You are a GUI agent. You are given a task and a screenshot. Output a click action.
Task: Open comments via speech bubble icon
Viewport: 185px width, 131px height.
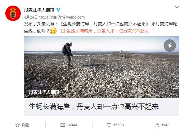click(109, 125)
